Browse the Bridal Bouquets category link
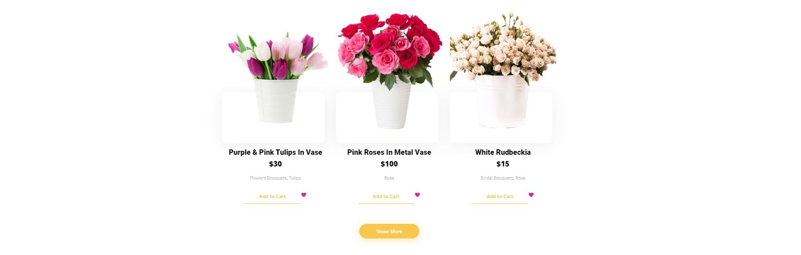 (497, 178)
